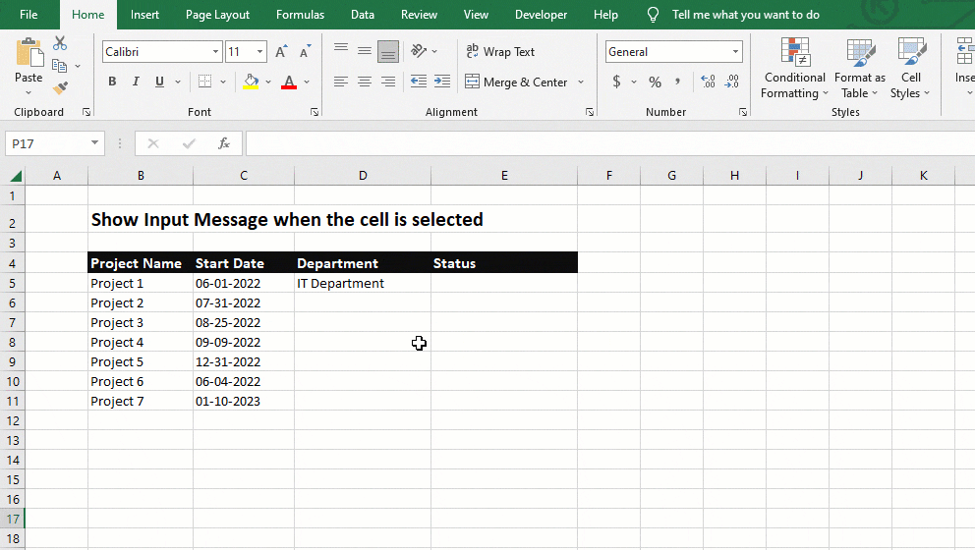Set Top Align for cell text
This screenshot has width=975, height=550.
coord(341,51)
